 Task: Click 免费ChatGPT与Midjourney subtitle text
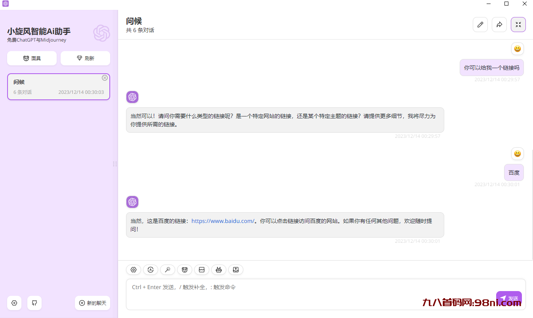[37, 40]
